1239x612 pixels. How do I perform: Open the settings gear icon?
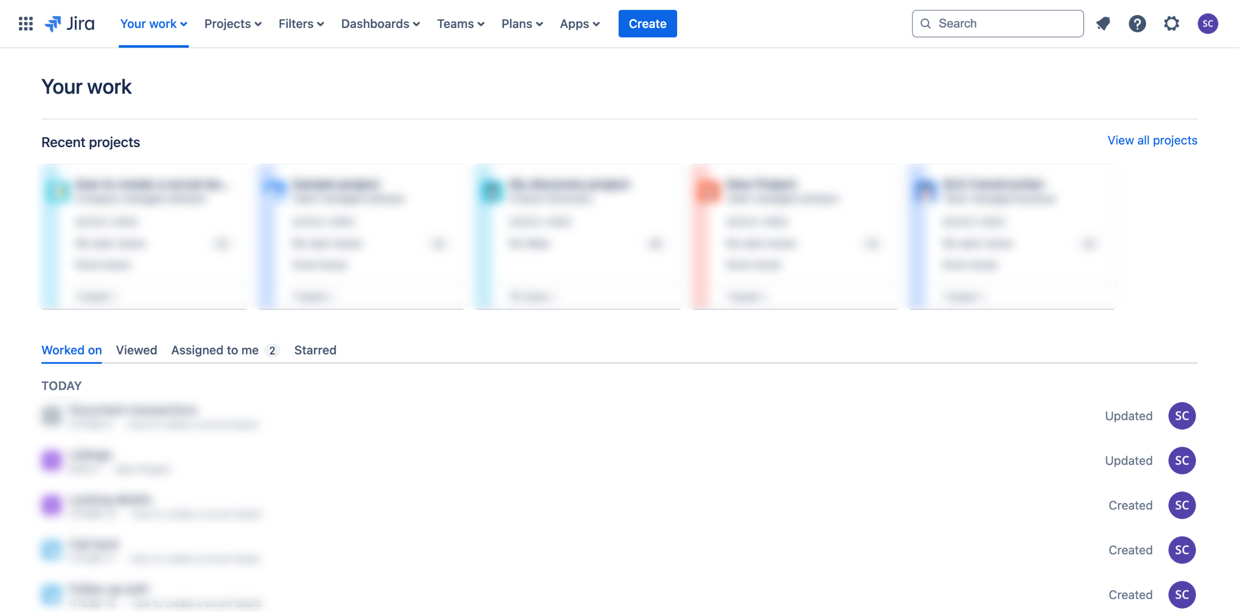click(x=1171, y=24)
